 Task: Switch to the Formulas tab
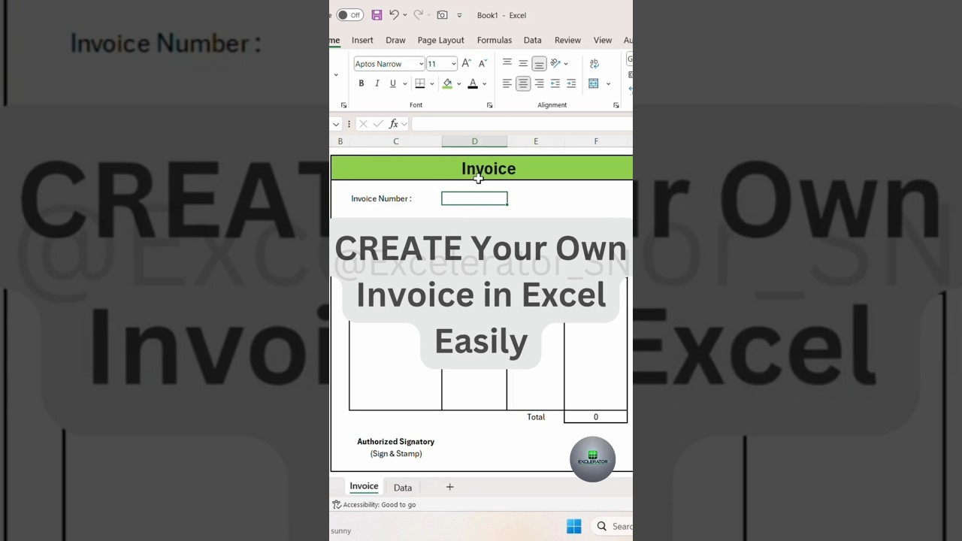(x=494, y=40)
